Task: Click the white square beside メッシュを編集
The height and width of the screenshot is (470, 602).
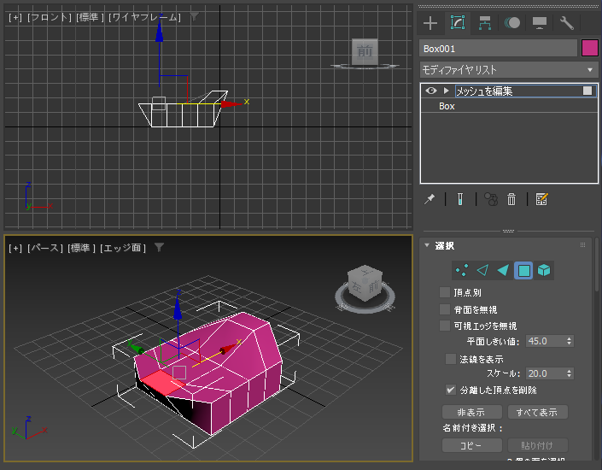Action: (587, 91)
